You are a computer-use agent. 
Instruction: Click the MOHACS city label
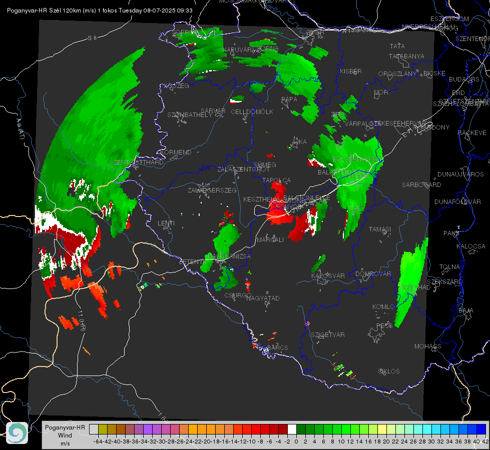428,346
